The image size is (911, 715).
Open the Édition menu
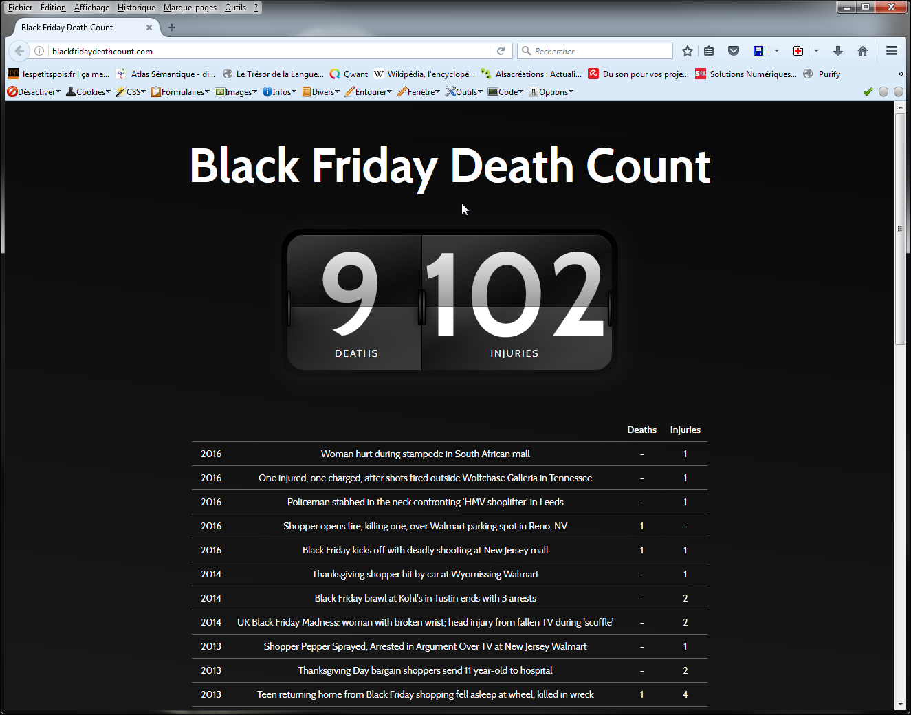coord(53,8)
